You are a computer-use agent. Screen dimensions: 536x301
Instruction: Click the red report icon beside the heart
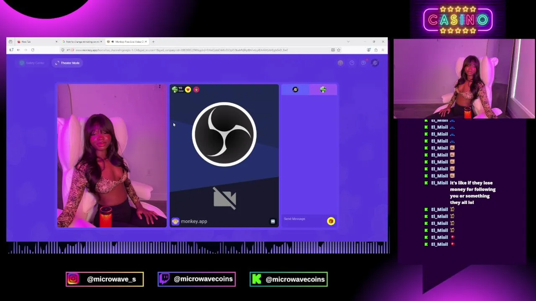(x=196, y=89)
